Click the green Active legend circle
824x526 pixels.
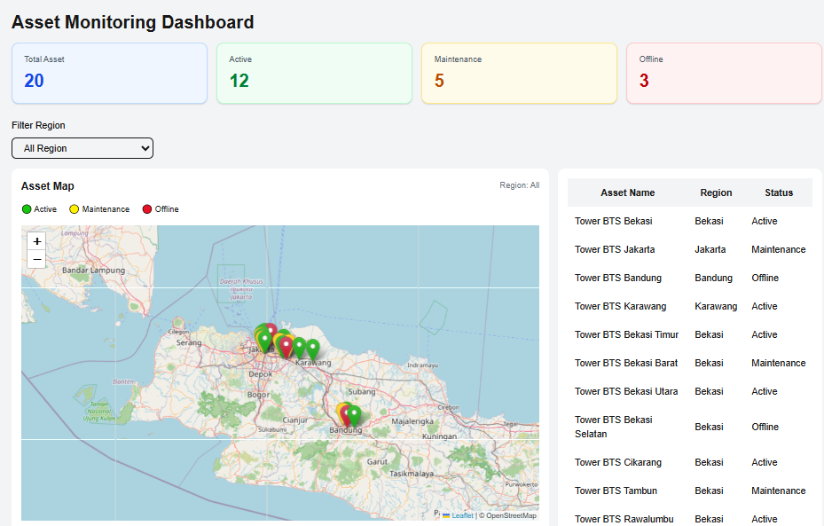click(27, 209)
